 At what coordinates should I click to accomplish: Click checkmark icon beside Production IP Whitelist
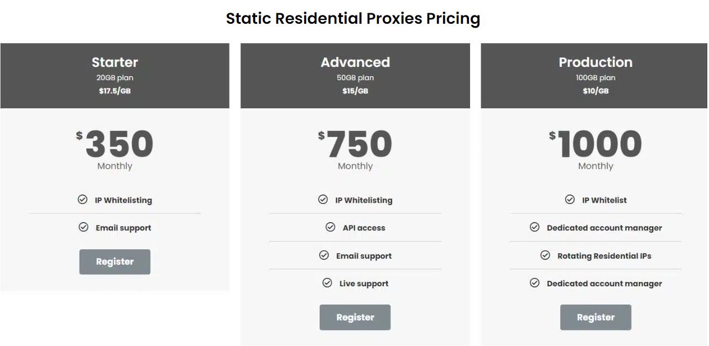(570, 200)
